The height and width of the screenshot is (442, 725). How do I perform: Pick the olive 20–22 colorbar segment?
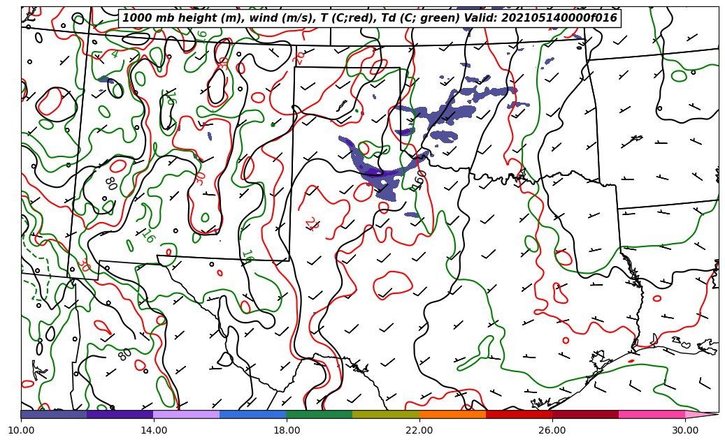point(386,414)
